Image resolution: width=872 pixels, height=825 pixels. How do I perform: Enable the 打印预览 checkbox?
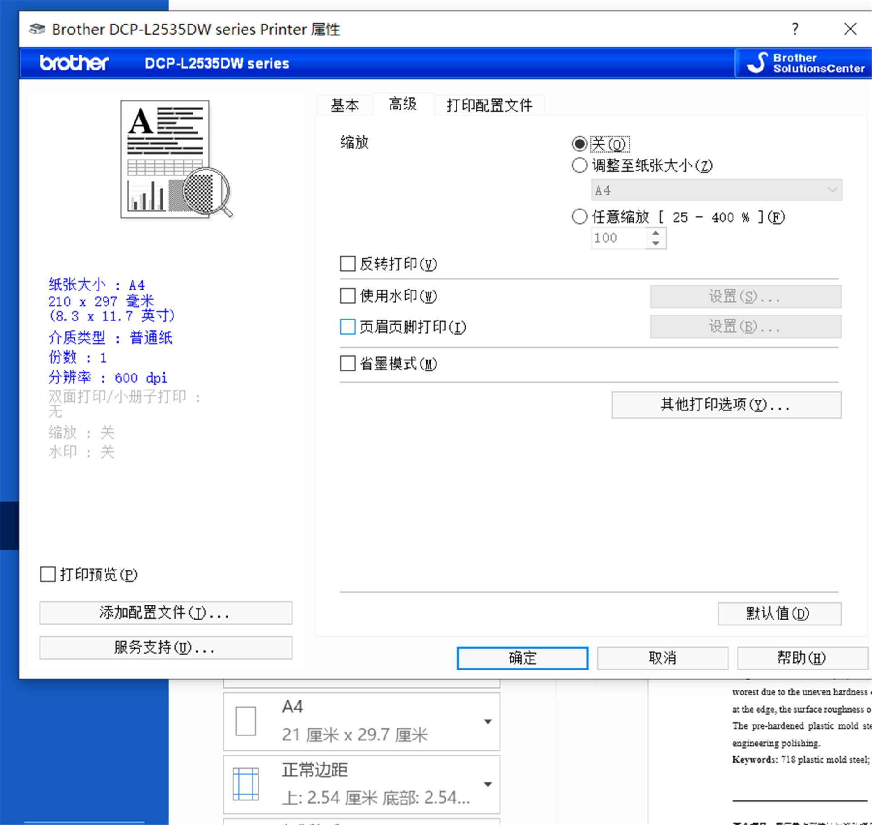(x=47, y=575)
